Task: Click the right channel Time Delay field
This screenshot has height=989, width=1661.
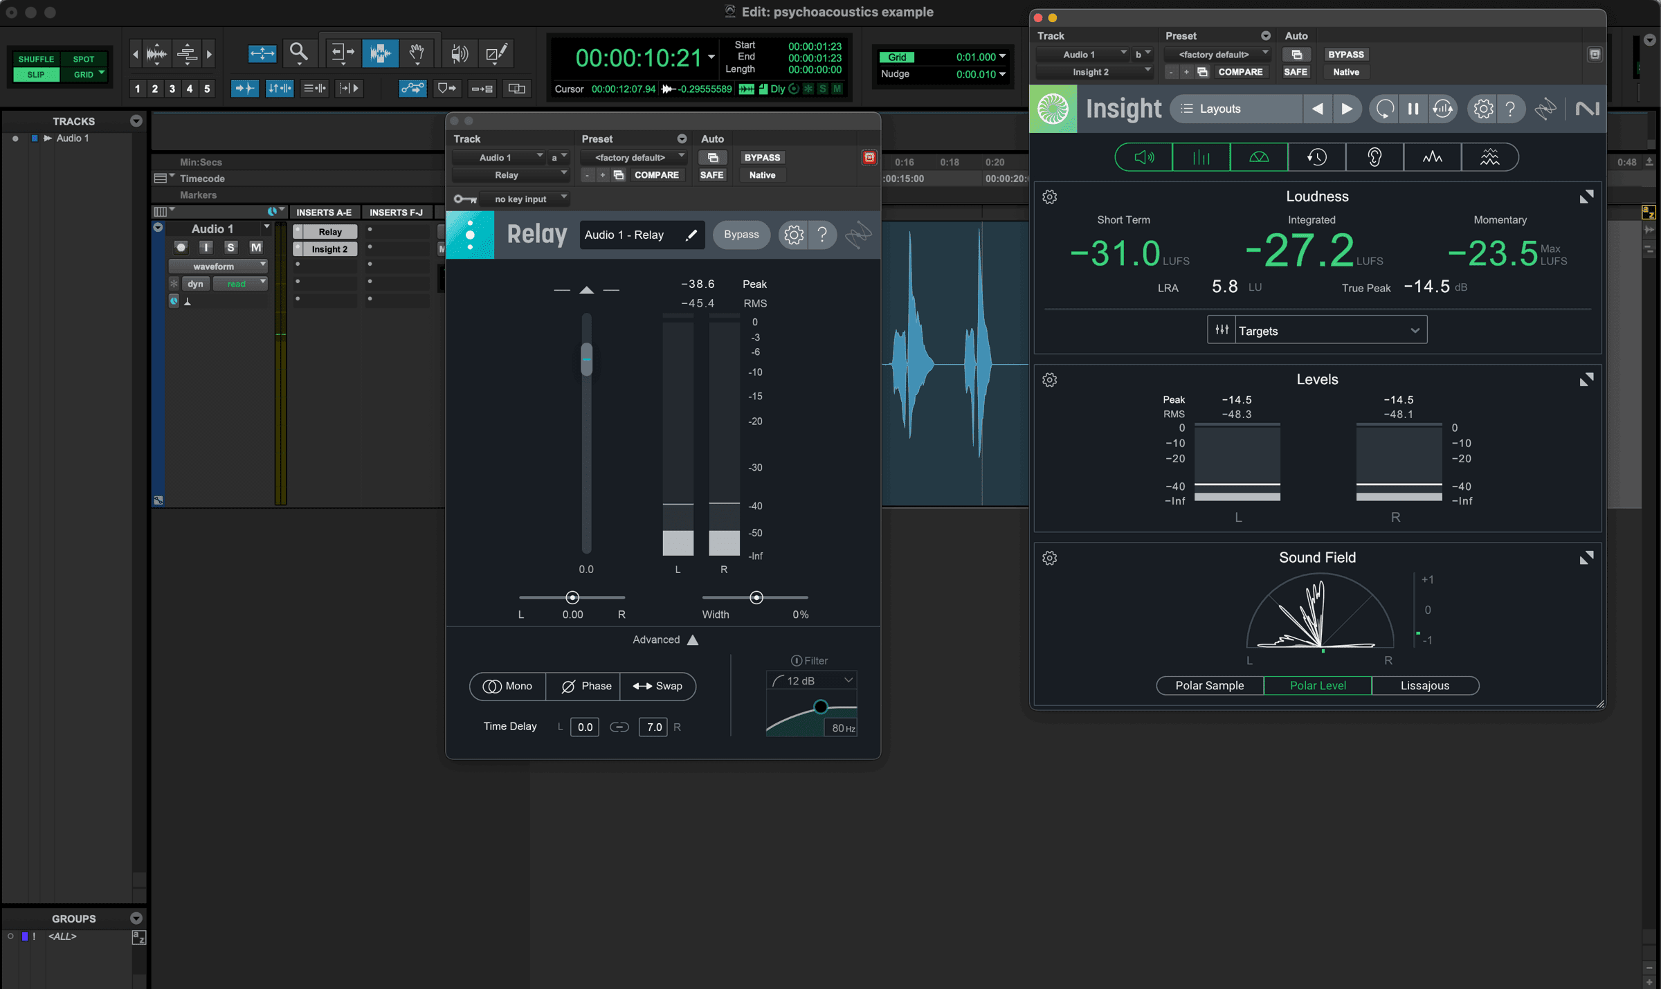Action: (653, 727)
